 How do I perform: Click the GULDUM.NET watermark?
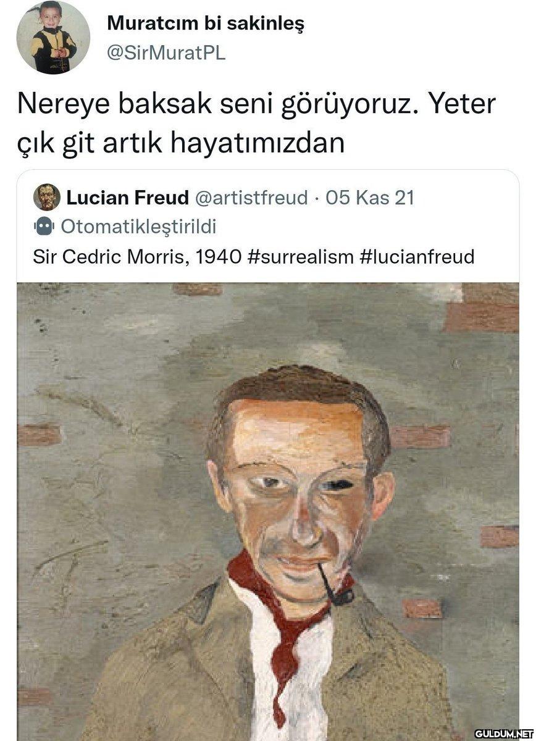tap(503, 734)
